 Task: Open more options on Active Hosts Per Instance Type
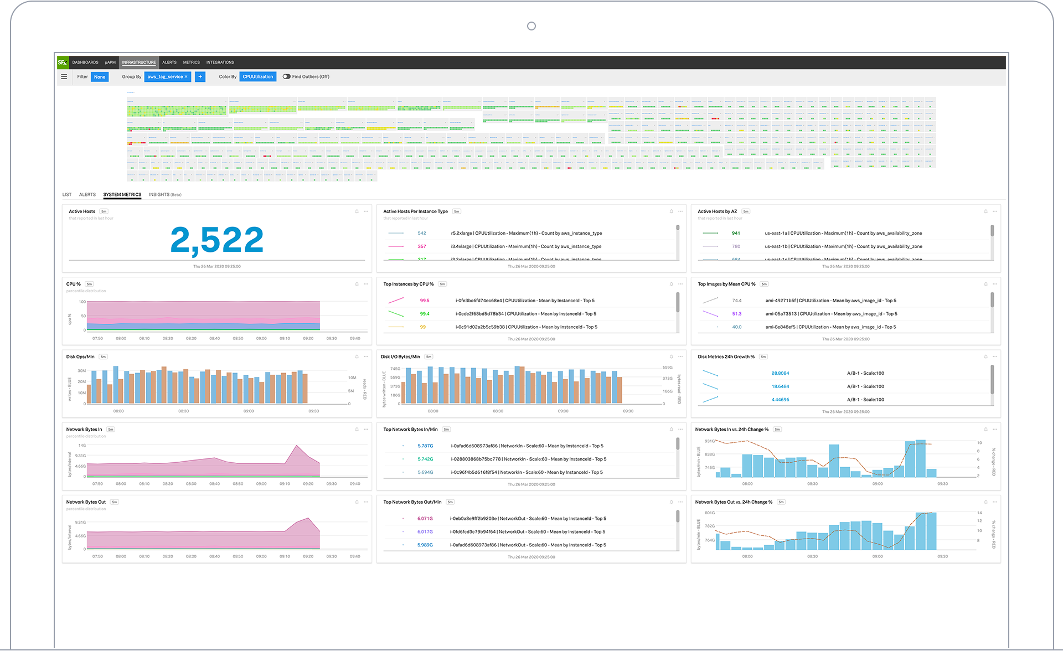[680, 211]
